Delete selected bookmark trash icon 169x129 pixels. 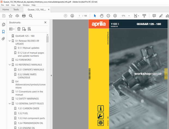click(x=19, y=29)
